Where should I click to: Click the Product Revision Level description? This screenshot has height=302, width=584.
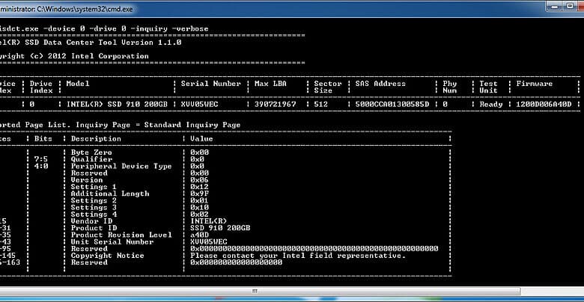coord(121,235)
